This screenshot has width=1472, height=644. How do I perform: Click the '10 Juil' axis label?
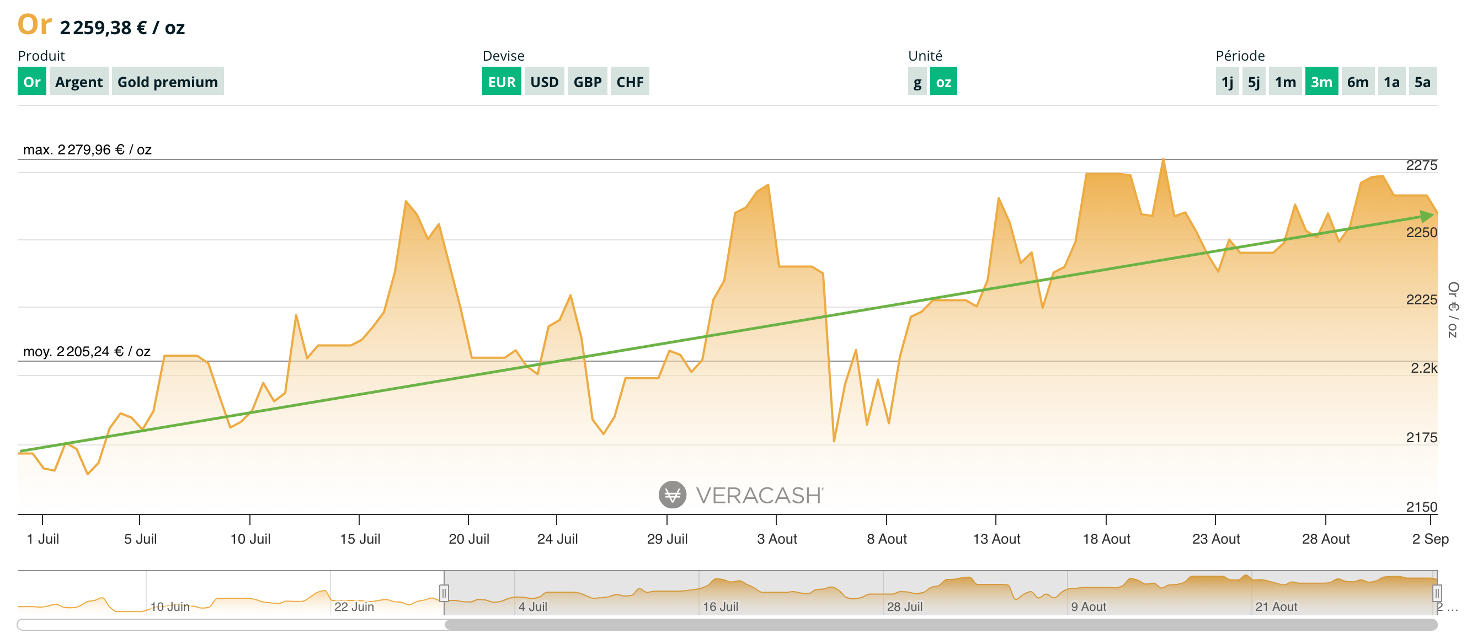[x=250, y=538]
